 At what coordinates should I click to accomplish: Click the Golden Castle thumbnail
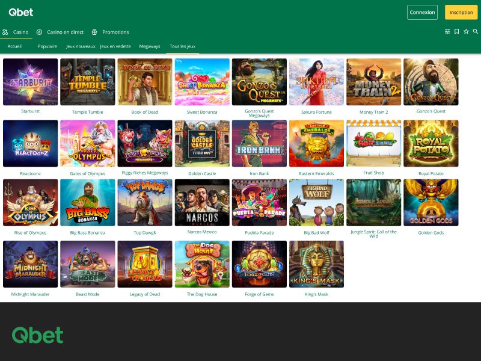(202, 143)
